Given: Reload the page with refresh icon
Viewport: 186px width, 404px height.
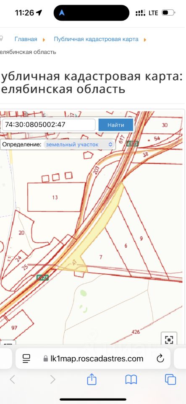Looking at the screenshot, I should coord(160,358).
